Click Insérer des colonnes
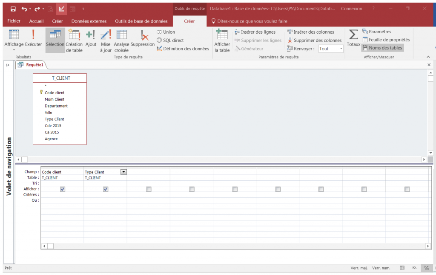This screenshot has height=275, width=436. coord(310,32)
